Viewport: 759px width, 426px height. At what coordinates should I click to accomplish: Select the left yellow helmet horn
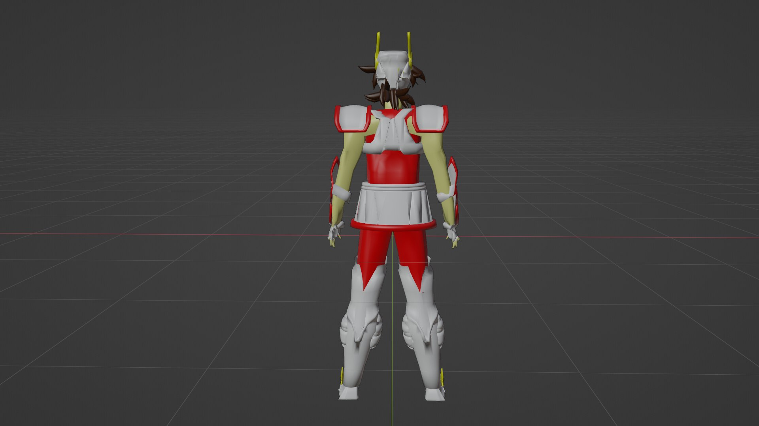pos(378,43)
